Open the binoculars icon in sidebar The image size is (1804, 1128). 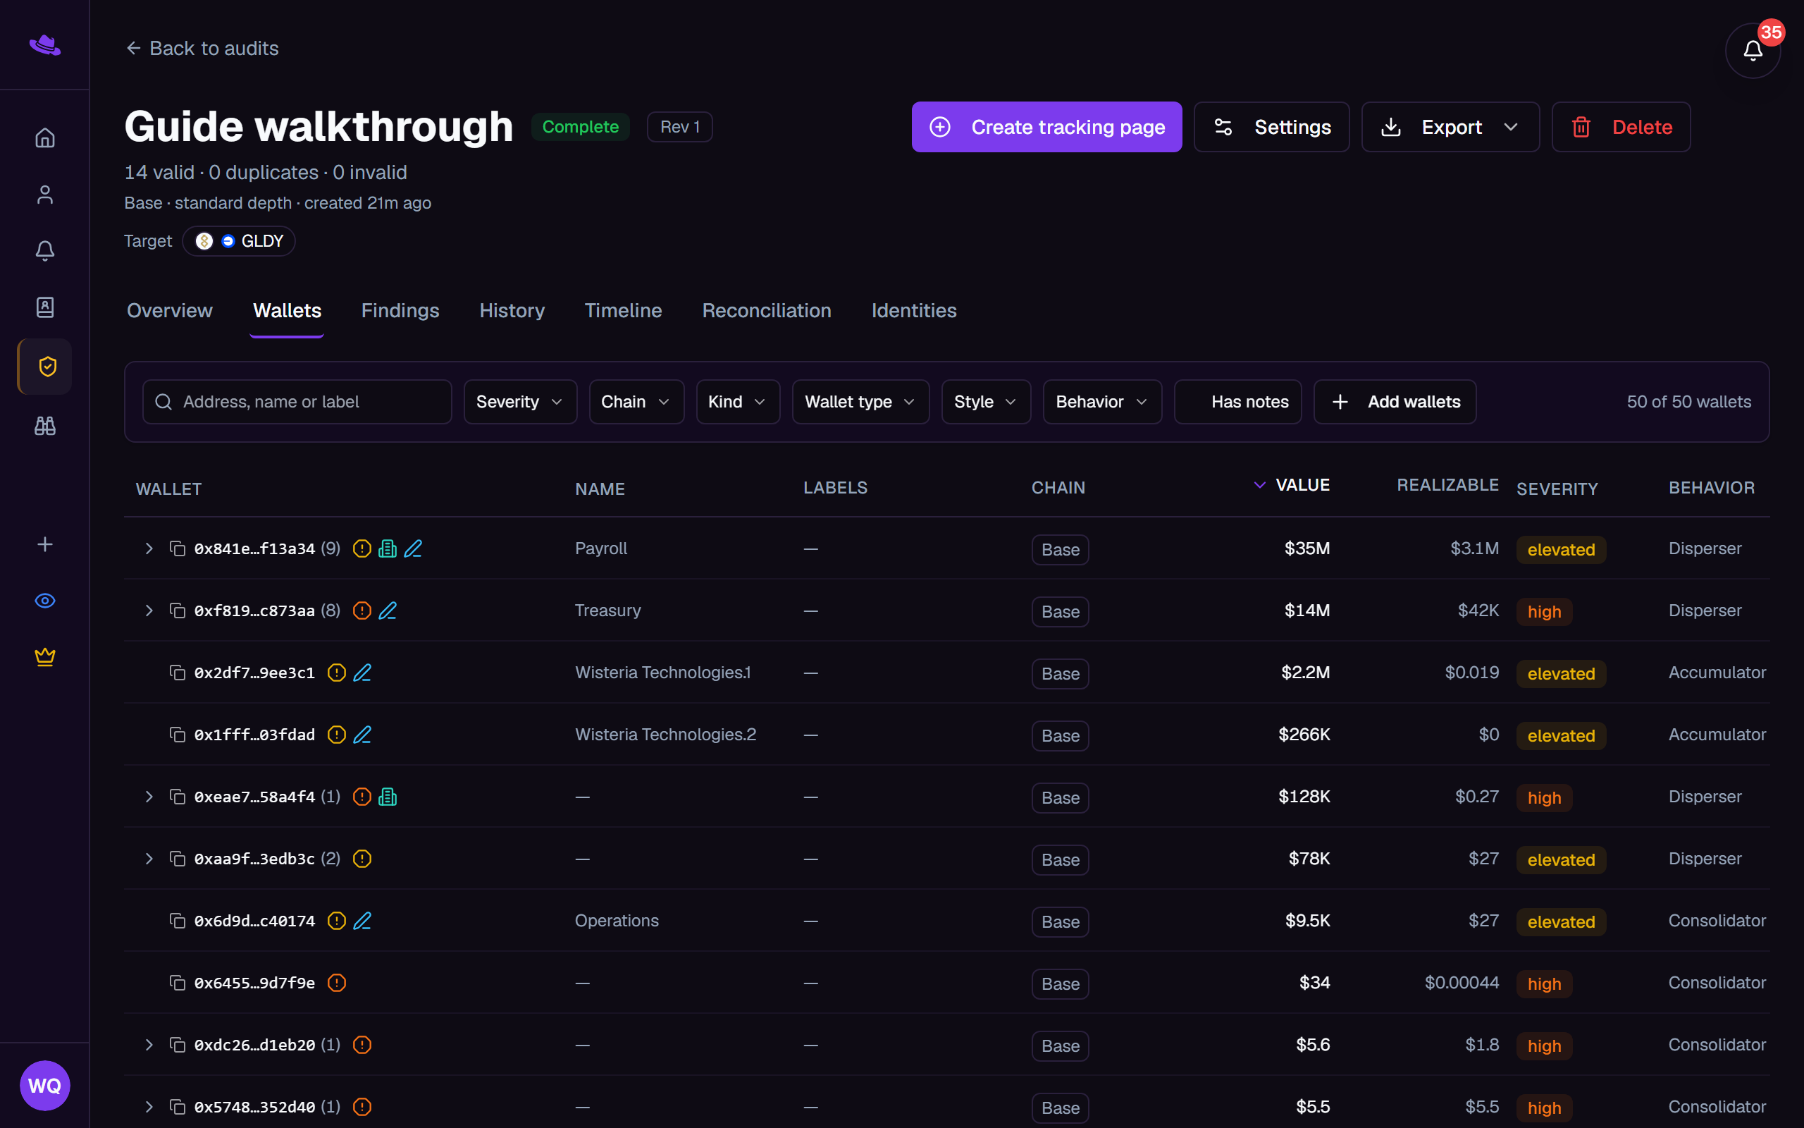[x=44, y=426]
